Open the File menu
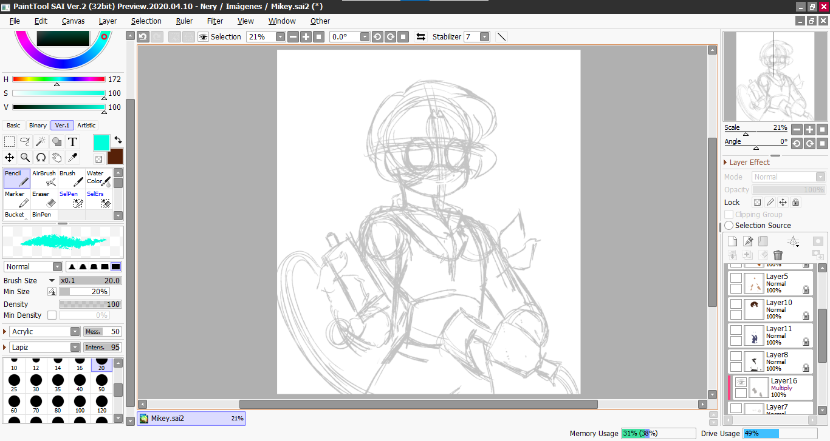This screenshot has width=830, height=441. [x=15, y=21]
